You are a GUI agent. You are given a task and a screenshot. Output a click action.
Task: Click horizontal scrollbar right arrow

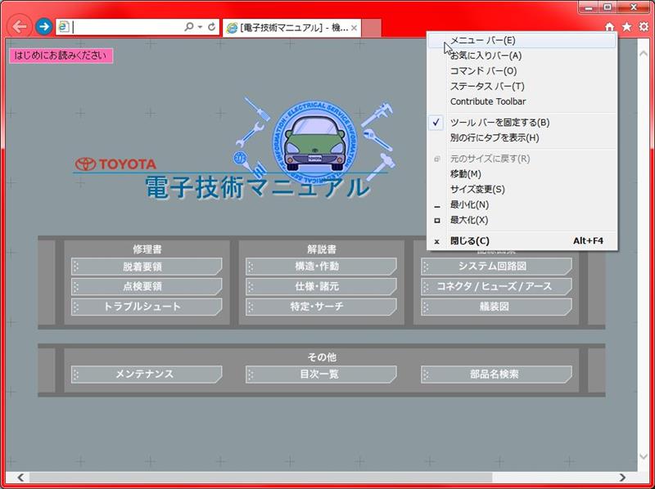point(623,478)
